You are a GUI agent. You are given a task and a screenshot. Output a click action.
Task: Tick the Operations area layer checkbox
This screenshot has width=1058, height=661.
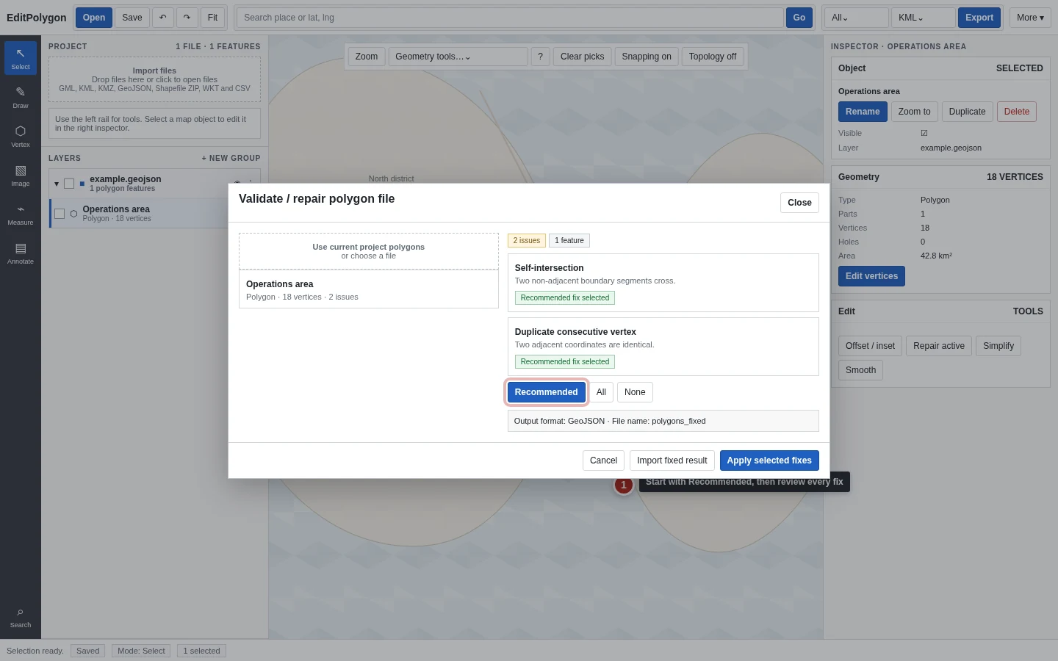(60, 214)
